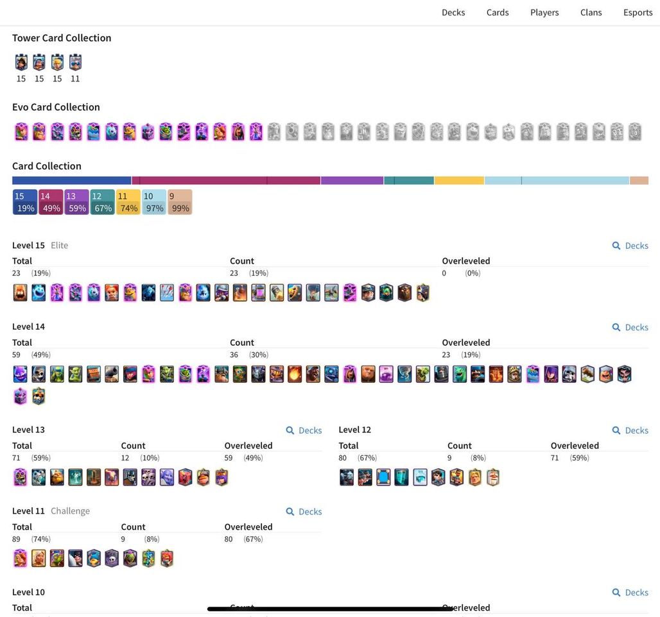Screen dimensions: 660x617
Task: Select the Hog Rider card in Level 14
Action: (313, 375)
